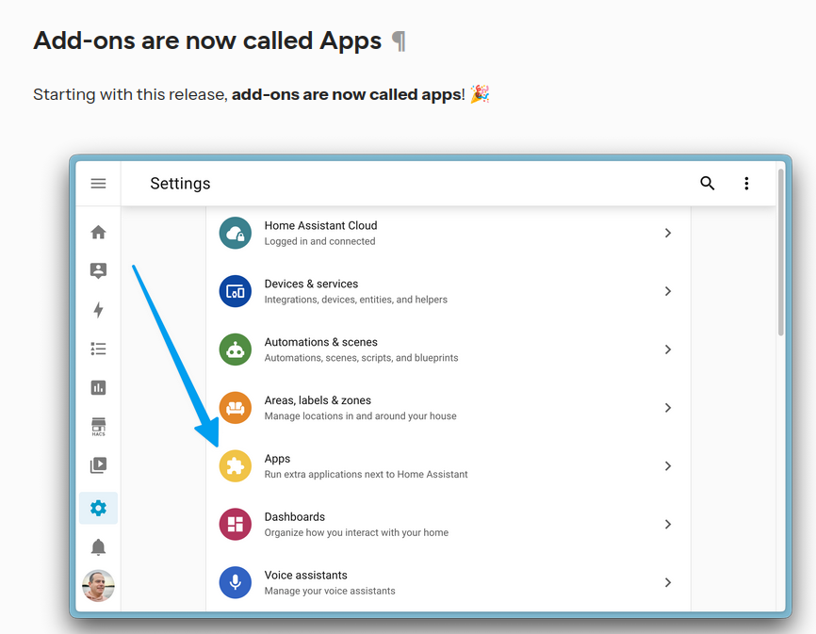Click the Apps puzzle piece icon
The width and height of the screenshot is (816, 634).
[x=236, y=466]
